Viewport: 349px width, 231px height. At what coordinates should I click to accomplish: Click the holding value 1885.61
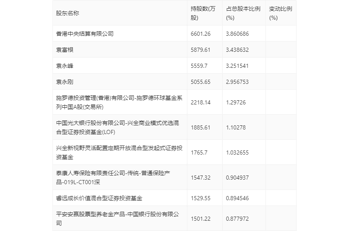tap(200, 127)
